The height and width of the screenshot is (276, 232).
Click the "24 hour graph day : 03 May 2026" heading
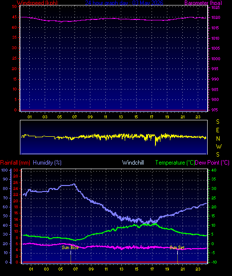click(124, 2)
